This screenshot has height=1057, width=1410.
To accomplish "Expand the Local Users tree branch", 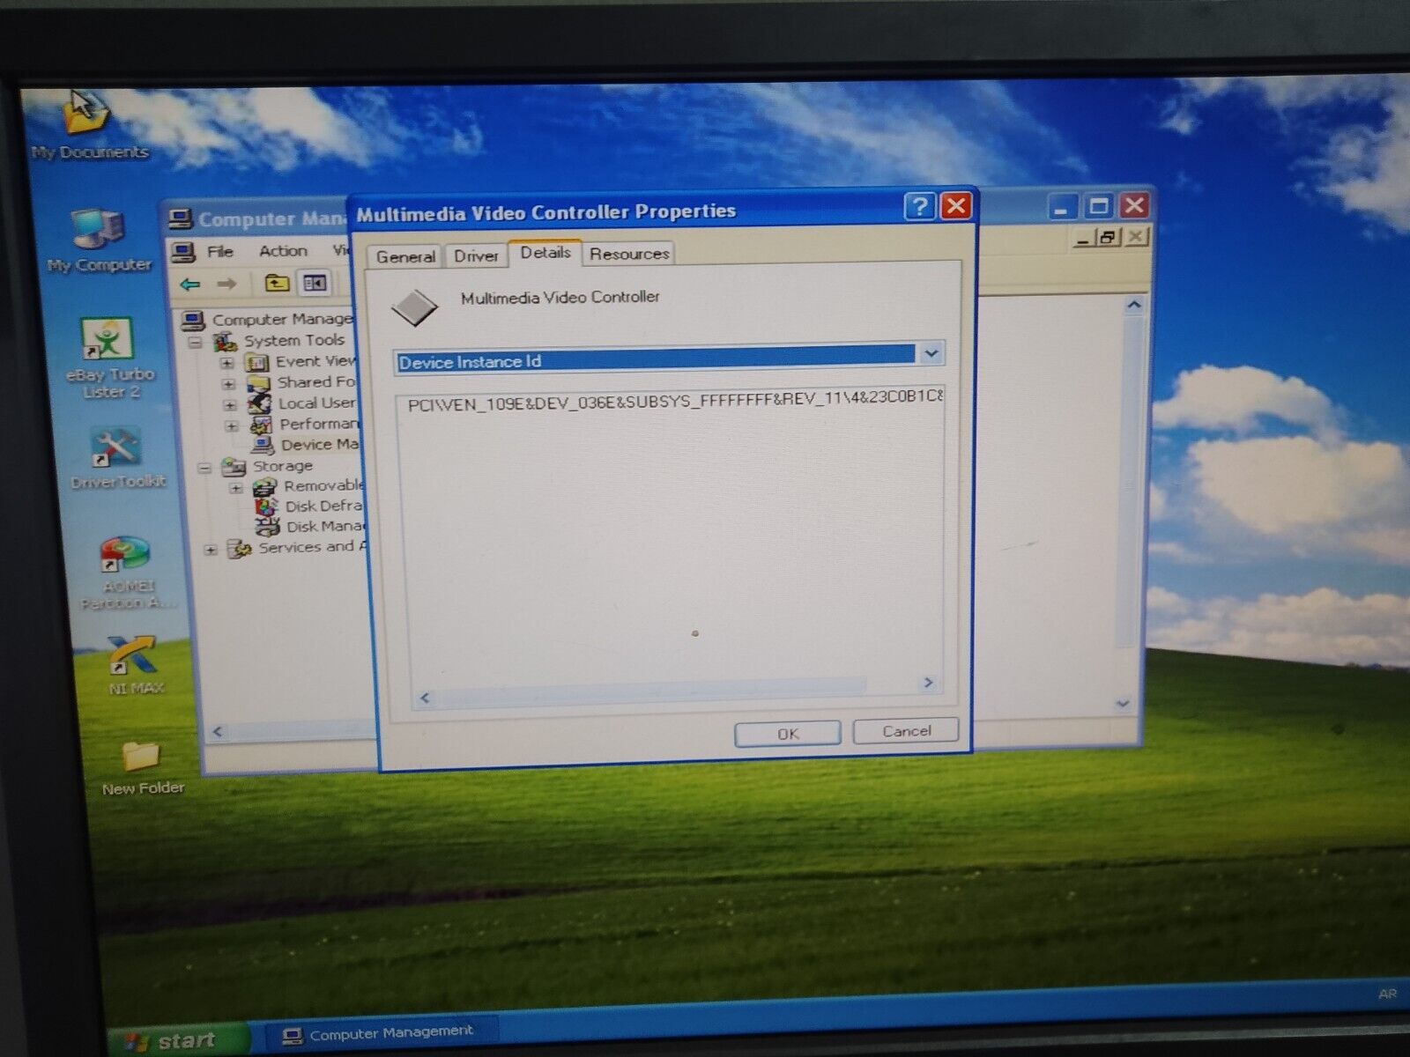I will point(230,405).
